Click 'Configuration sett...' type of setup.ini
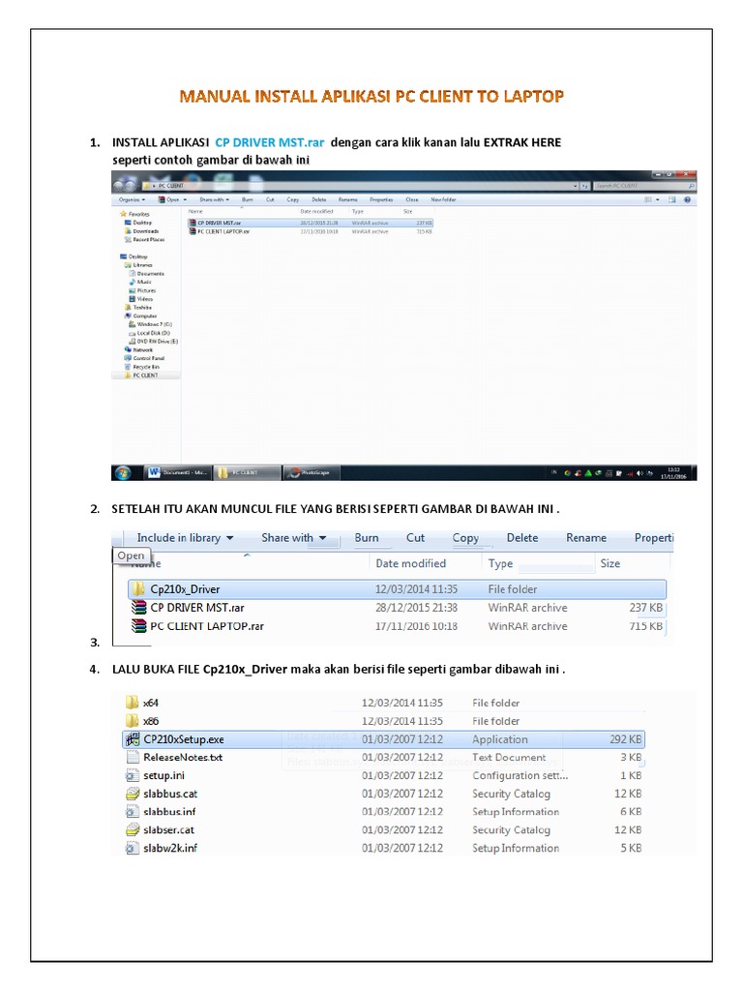743x991 pixels. [520, 775]
